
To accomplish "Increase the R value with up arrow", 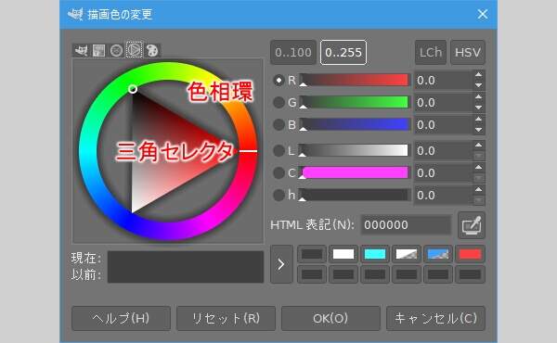I will 478,75.
